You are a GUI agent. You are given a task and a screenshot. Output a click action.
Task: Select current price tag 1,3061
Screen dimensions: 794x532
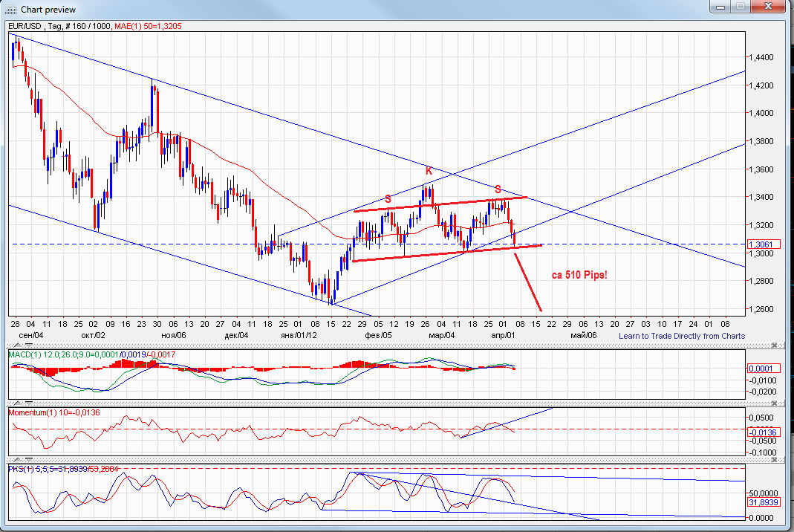(764, 244)
